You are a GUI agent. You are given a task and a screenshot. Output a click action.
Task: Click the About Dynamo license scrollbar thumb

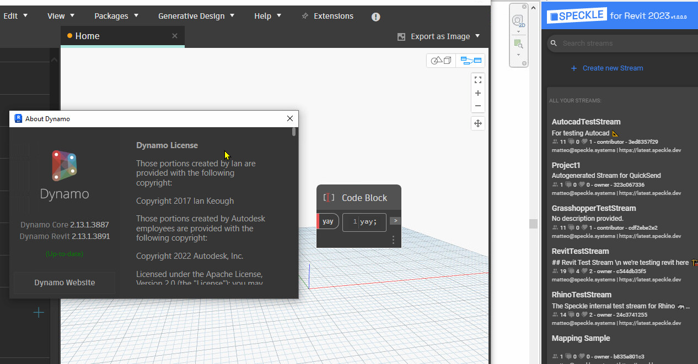coord(294,132)
